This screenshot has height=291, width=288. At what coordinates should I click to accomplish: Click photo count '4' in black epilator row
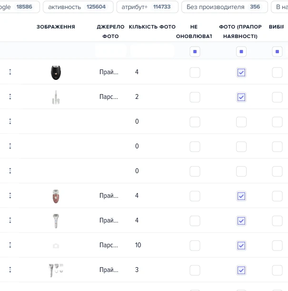137,72
